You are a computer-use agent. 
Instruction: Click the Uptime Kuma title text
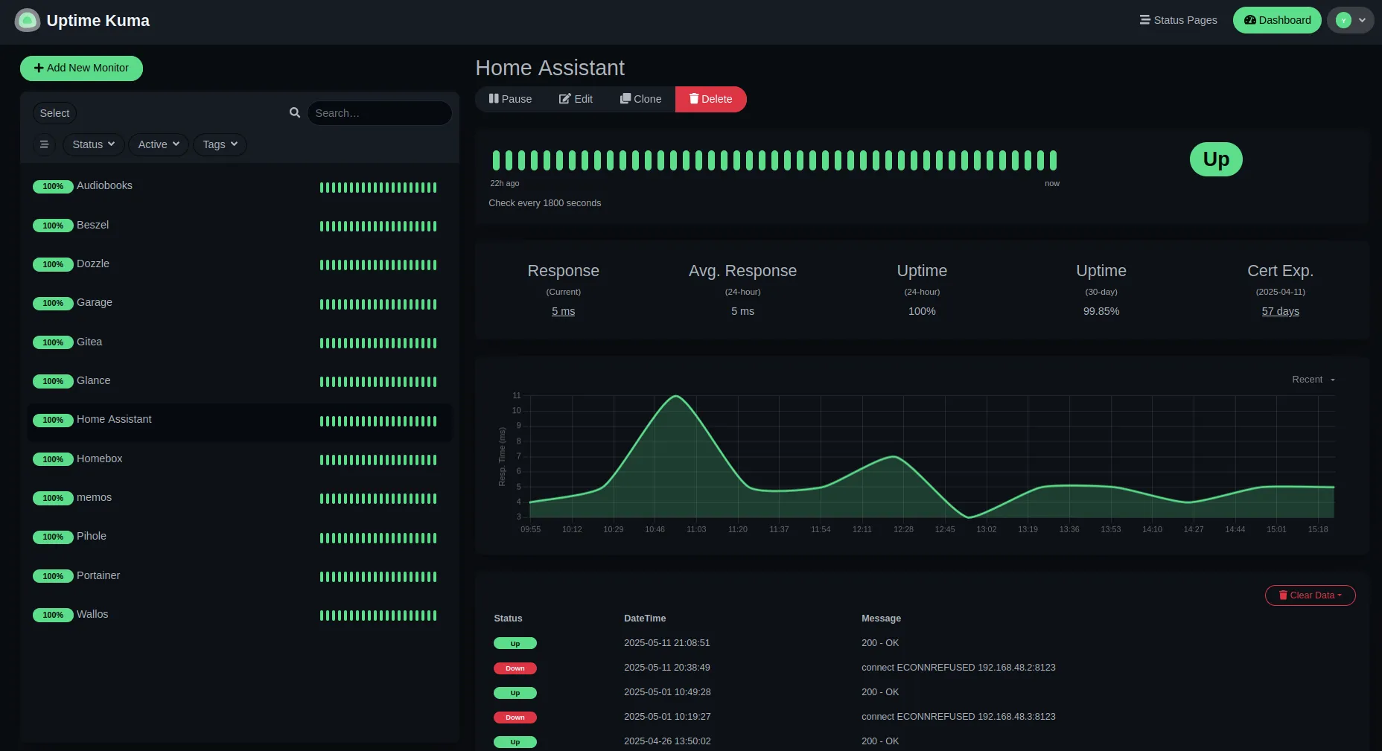coord(98,21)
